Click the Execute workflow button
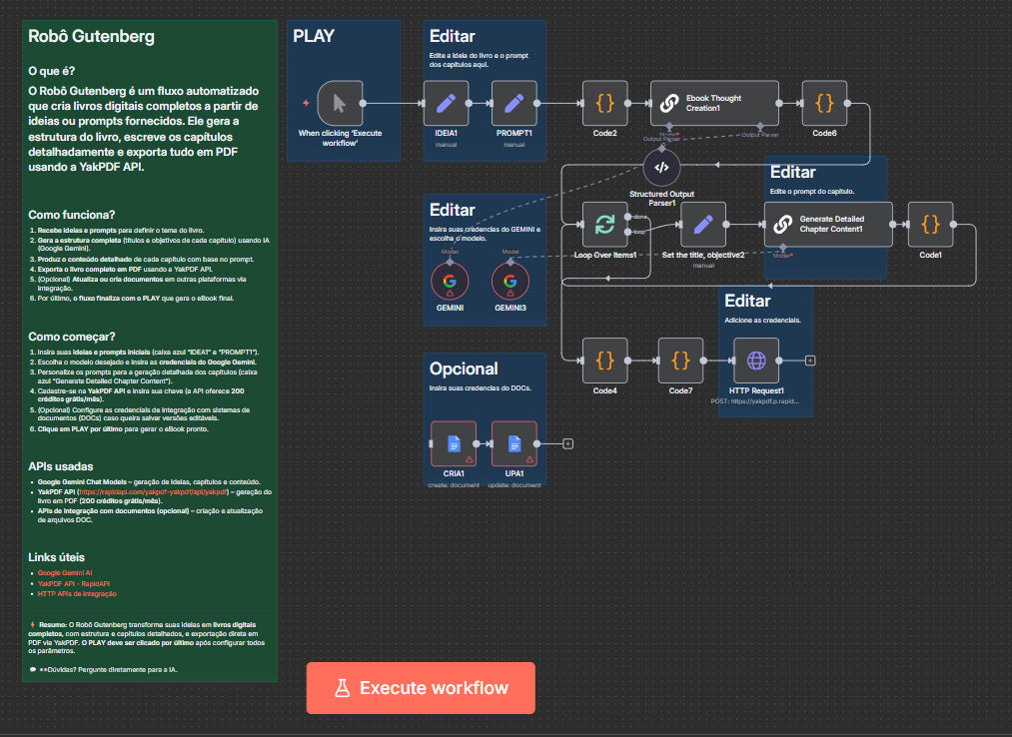Screen dimensions: 1012x737 click(421, 688)
